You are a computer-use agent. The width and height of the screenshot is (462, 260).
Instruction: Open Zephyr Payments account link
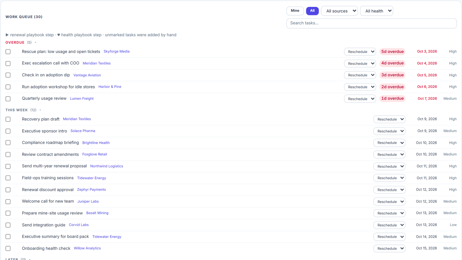(x=92, y=189)
